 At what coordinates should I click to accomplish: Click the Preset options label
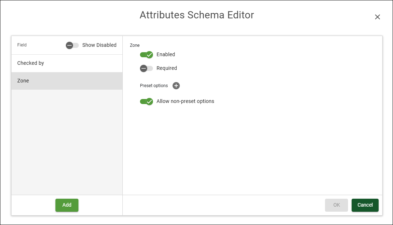click(x=154, y=86)
